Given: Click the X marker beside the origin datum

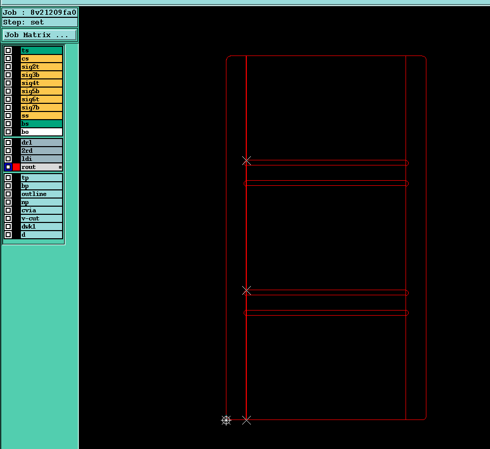Looking at the screenshot, I should click(x=247, y=420).
